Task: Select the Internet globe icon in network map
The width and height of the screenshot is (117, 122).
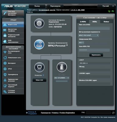Action: [x=39, y=23]
